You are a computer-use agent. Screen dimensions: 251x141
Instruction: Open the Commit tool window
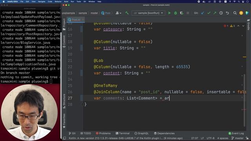pos(64,42)
